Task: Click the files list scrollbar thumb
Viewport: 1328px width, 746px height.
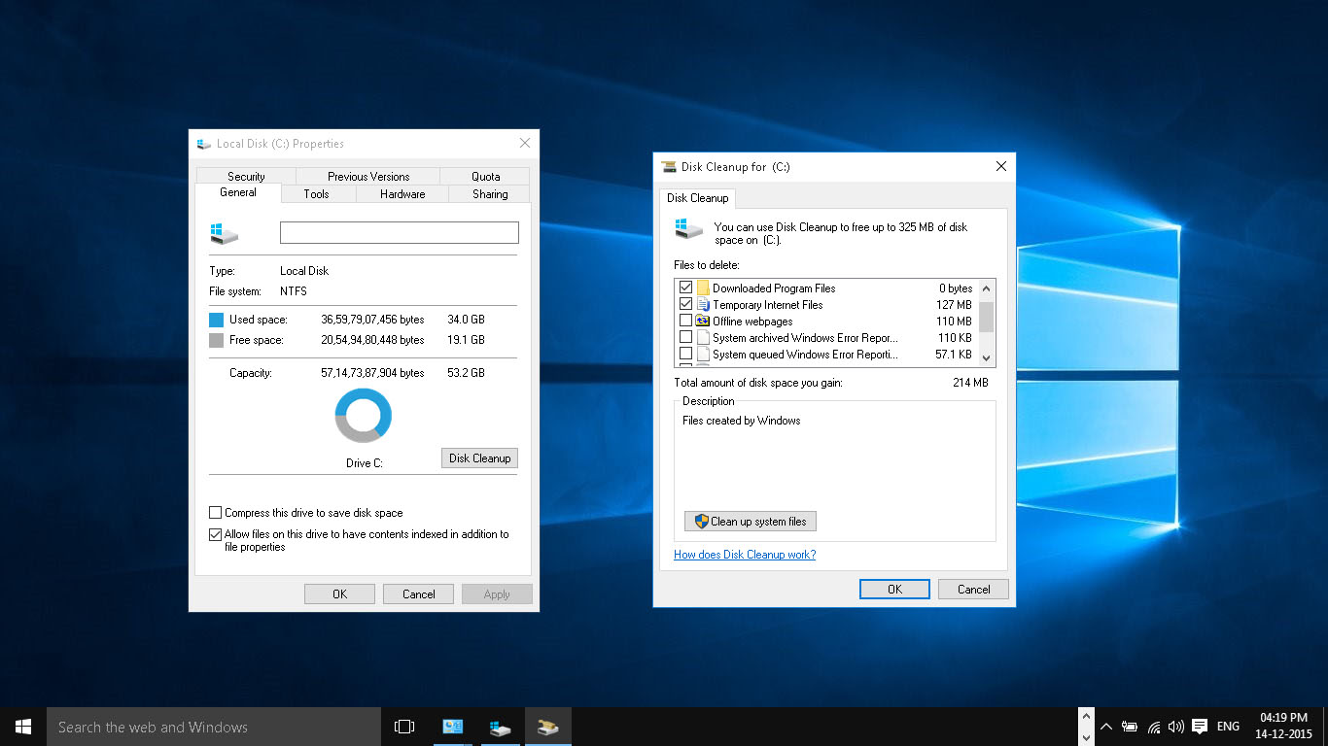Action: point(987,316)
